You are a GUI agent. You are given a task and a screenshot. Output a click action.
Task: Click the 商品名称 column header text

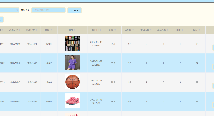pos(14,30)
